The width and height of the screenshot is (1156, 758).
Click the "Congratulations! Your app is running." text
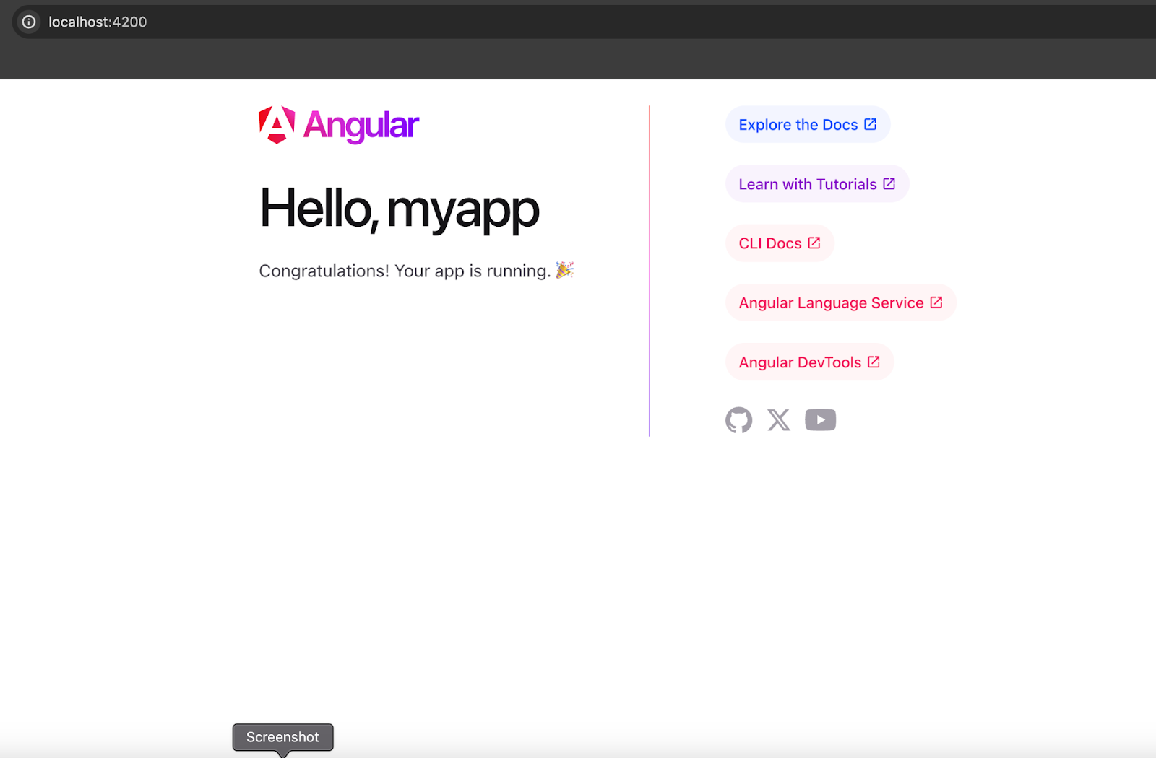coord(405,271)
